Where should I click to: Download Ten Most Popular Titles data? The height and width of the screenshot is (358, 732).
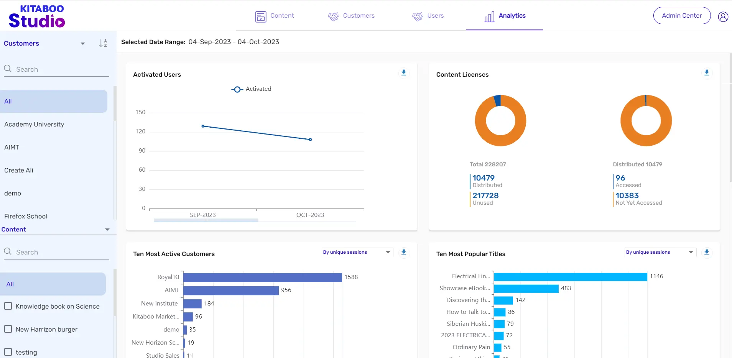tap(707, 252)
